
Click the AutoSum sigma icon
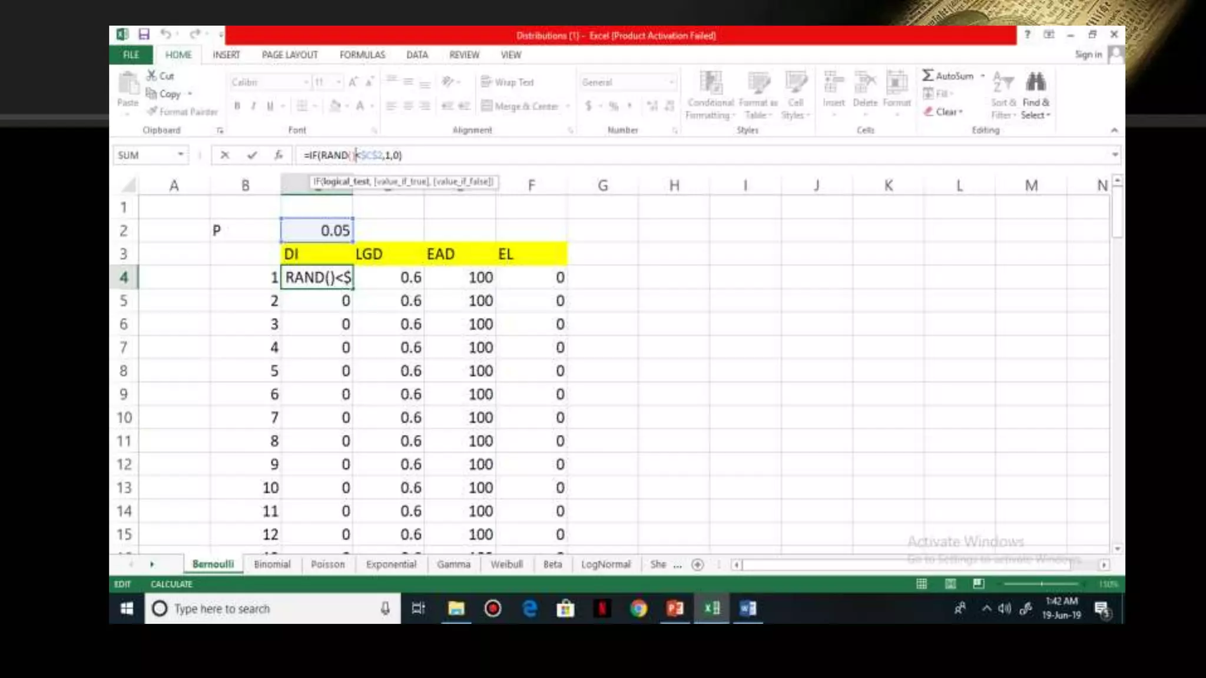928,76
